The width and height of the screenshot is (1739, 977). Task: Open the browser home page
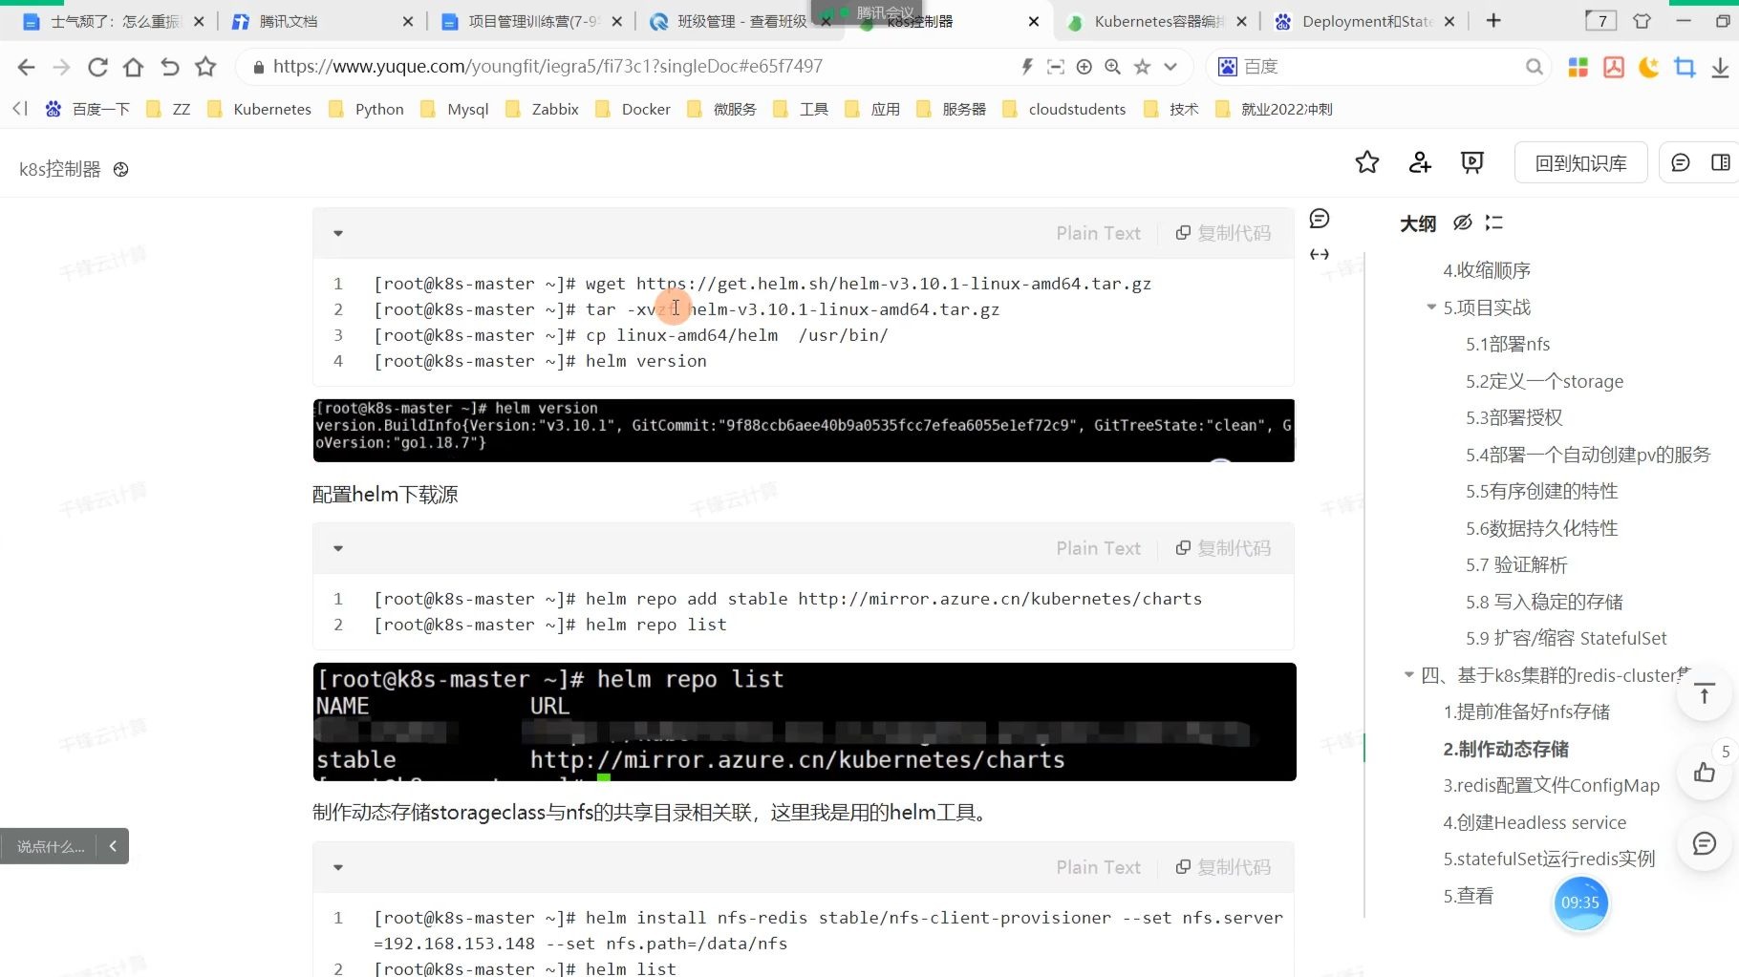[134, 67]
